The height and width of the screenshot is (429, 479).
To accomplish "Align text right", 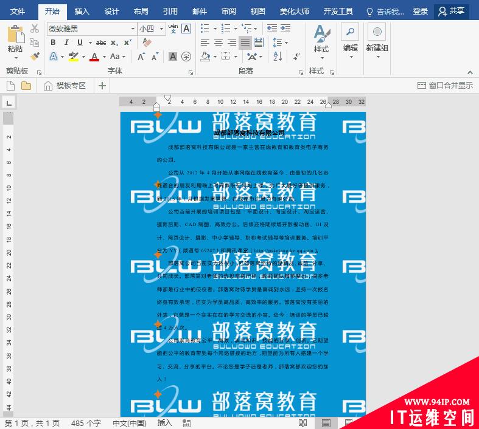I will (232, 43).
